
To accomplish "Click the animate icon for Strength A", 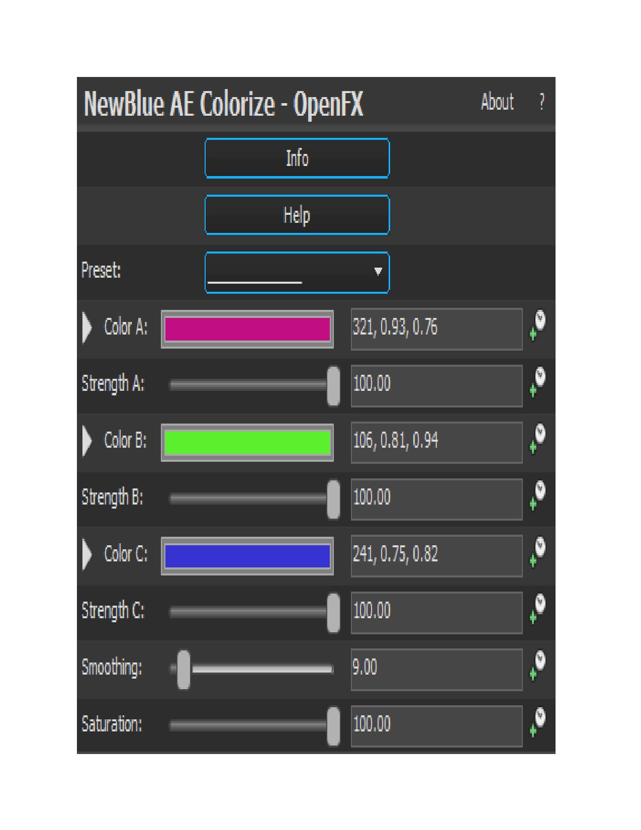I will pyautogui.click(x=537, y=382).
